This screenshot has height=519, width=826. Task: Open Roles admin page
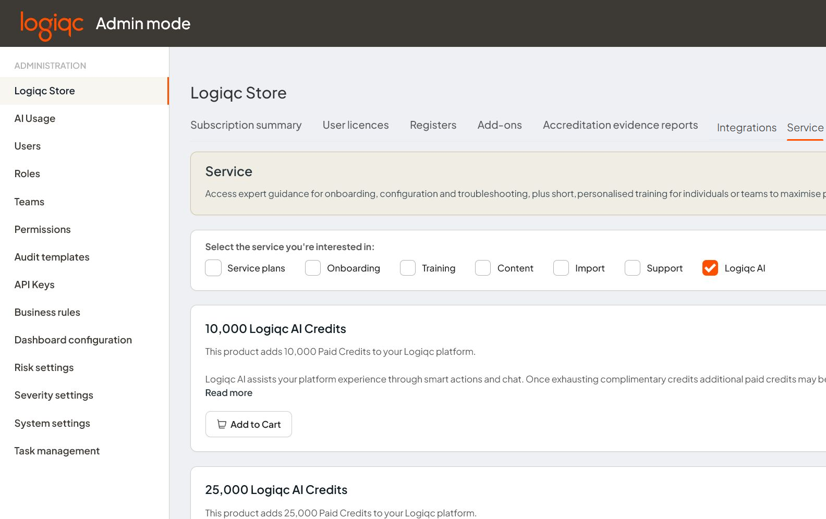[84, 174]
